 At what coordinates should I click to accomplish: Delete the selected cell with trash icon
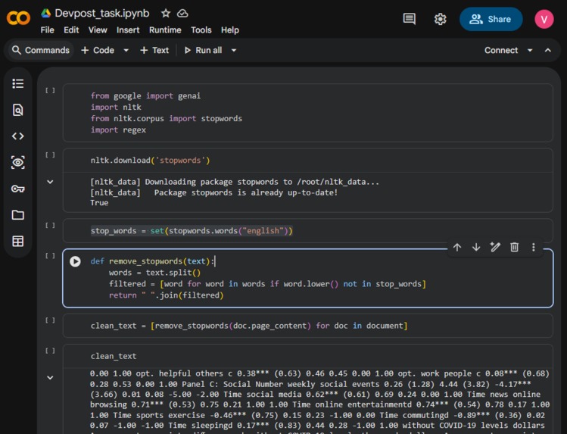[514, 247]
